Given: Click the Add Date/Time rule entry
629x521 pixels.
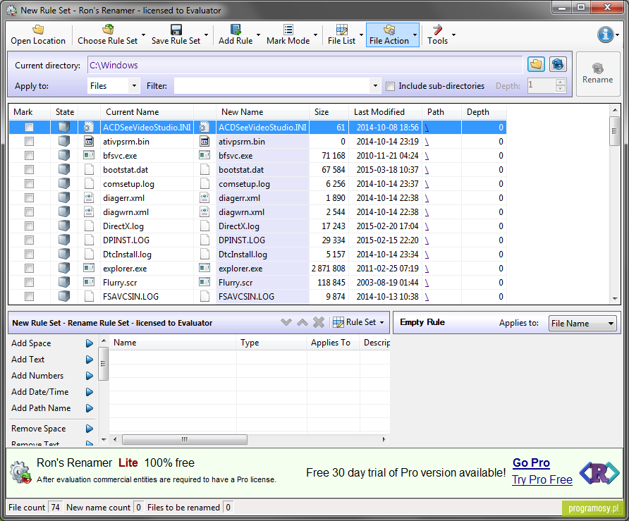Looking at the screenshot, I should [x=39, y=392].
